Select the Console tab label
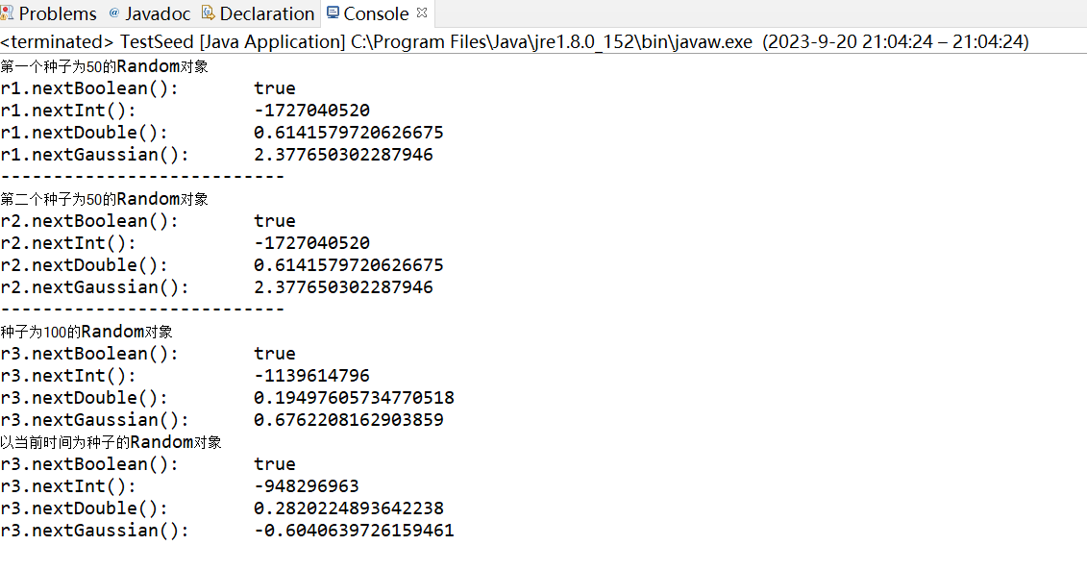Screen dimensions: 1087x570 click(376, 13)
